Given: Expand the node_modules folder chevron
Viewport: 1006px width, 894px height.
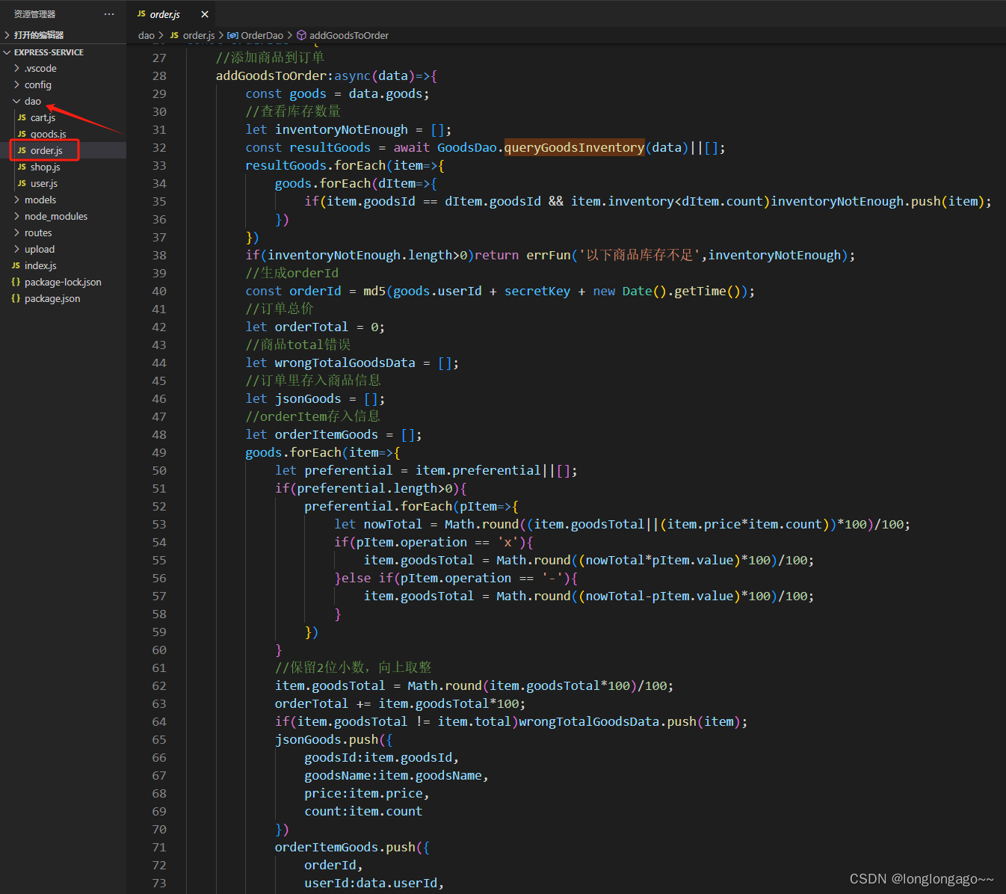Looking at the screenshot, I should coord(17,216).
